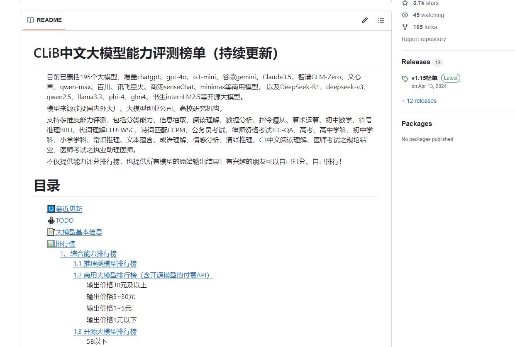Open the v1.15榜单 release
515x347 pixels.
click(x=424, y=78)
